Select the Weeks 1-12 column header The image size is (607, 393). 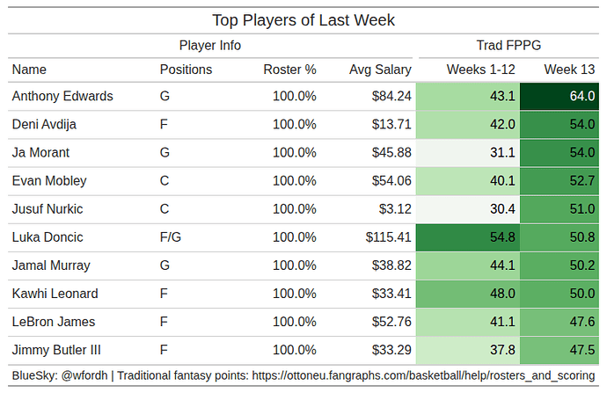480,69
